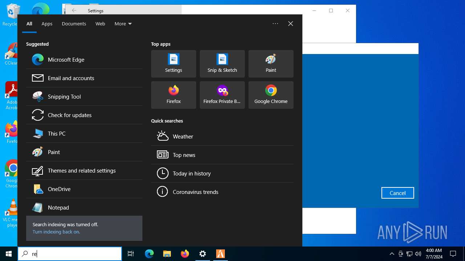Click the Cancel button in blue dialog
The image size is (465, 261).
(397, 193)
